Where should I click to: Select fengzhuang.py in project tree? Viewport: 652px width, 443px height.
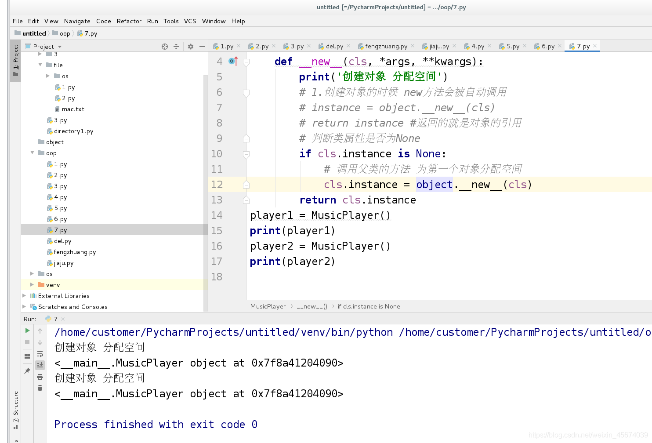pos(75,252)
